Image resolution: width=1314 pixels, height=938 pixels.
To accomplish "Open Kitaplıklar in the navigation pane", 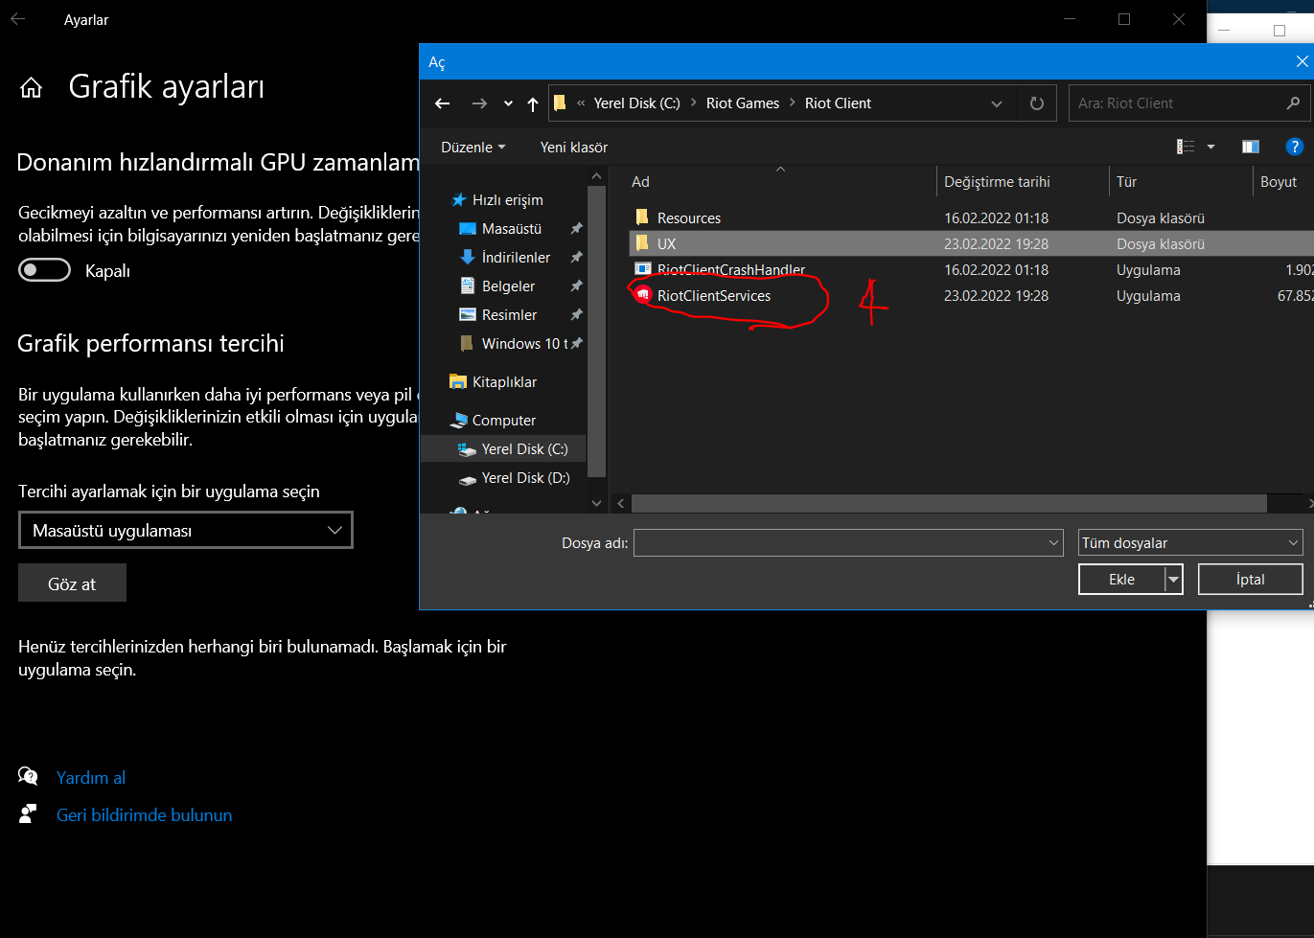I will 504,382.
